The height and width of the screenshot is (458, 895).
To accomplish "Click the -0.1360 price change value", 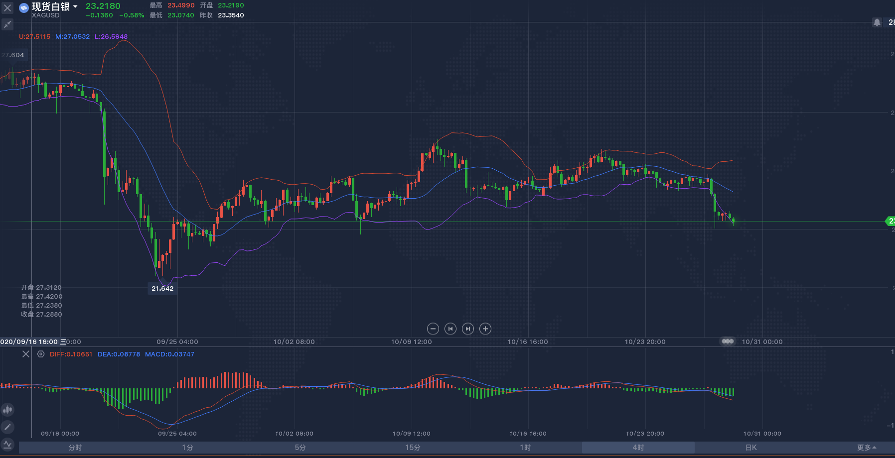I will (x=99, y=15).
